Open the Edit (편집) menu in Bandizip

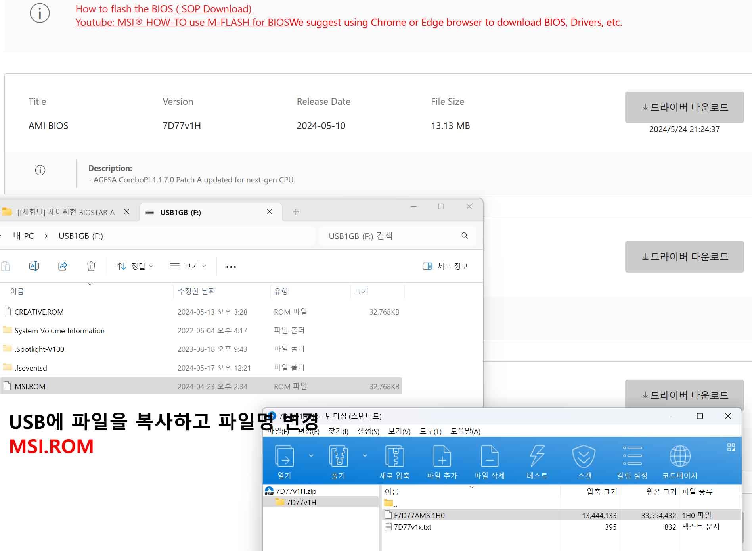308,431
